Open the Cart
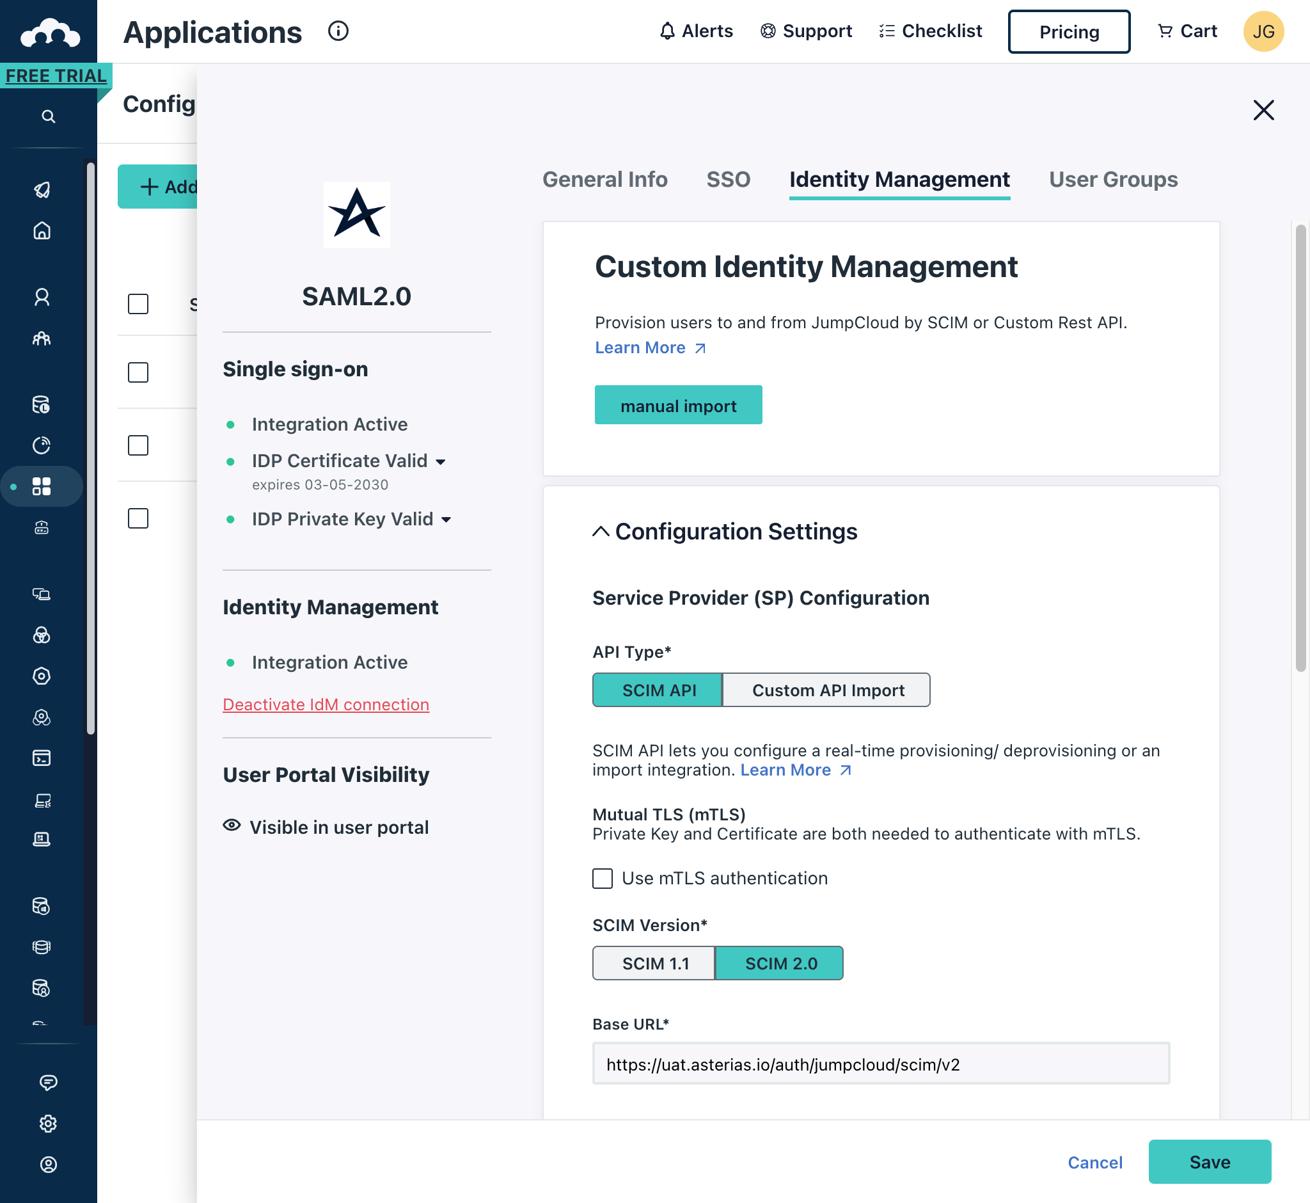Image resolution: width=1310 pixels, height=1203 pixels. tap(1188, 31)
